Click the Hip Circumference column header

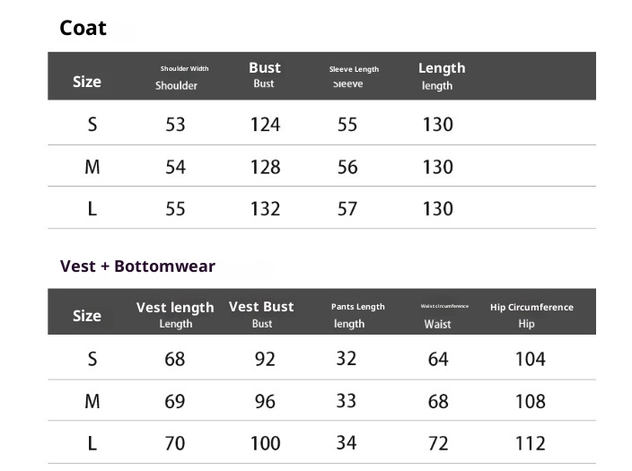[x=531, y=307]
